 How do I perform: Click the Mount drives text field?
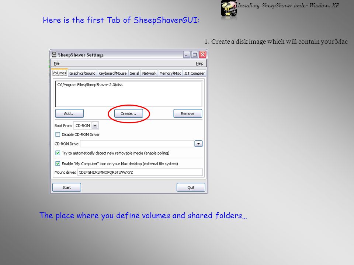tap(140, 172)
